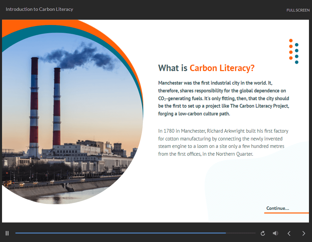Click the Introduction to Carbon Literacy title
312x242 pixels.
(x=39, y=9)
